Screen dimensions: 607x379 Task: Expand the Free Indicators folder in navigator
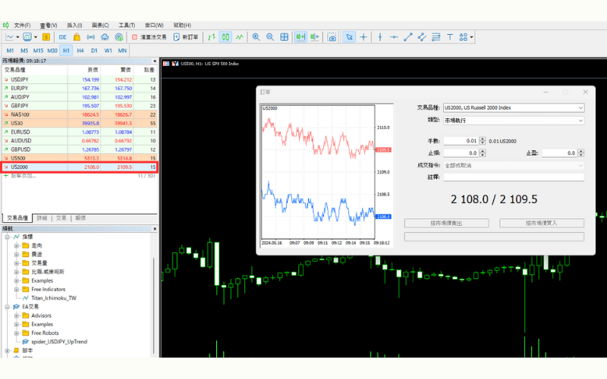click(16, 289)
